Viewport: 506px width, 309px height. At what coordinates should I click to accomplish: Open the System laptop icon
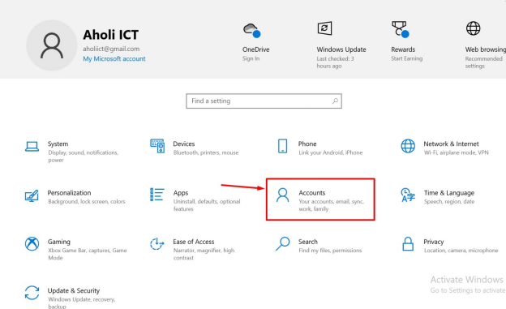[32, 146]
